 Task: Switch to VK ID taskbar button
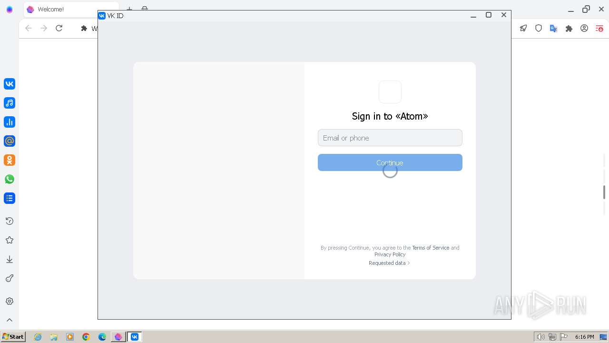[x=135, y=337]
